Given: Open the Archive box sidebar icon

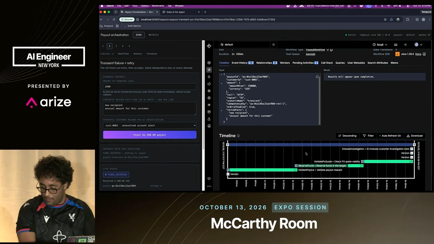Looking at the screenshot, I should pyautogui.click(x=209, y=112).
